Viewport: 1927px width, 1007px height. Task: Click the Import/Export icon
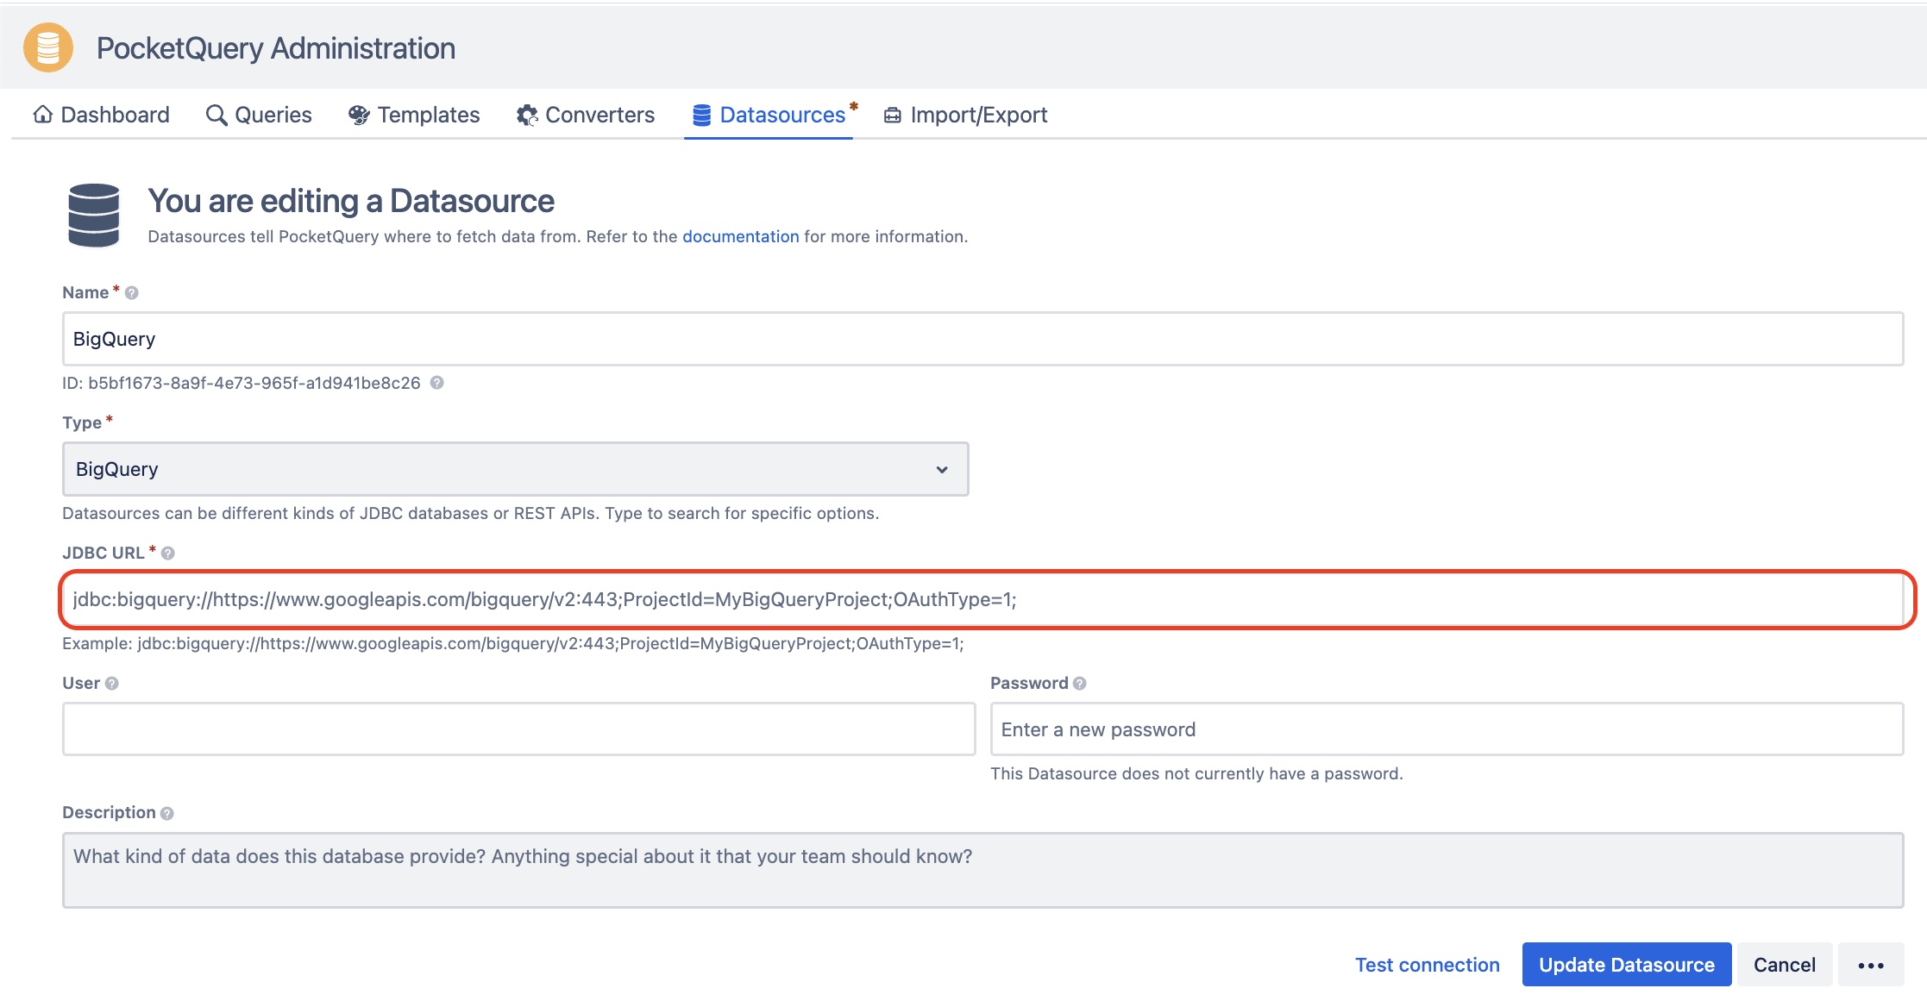tap(893, 116)
